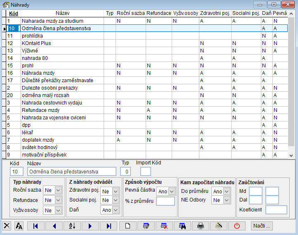Select the row Naharada mzdy za studium

147,21
